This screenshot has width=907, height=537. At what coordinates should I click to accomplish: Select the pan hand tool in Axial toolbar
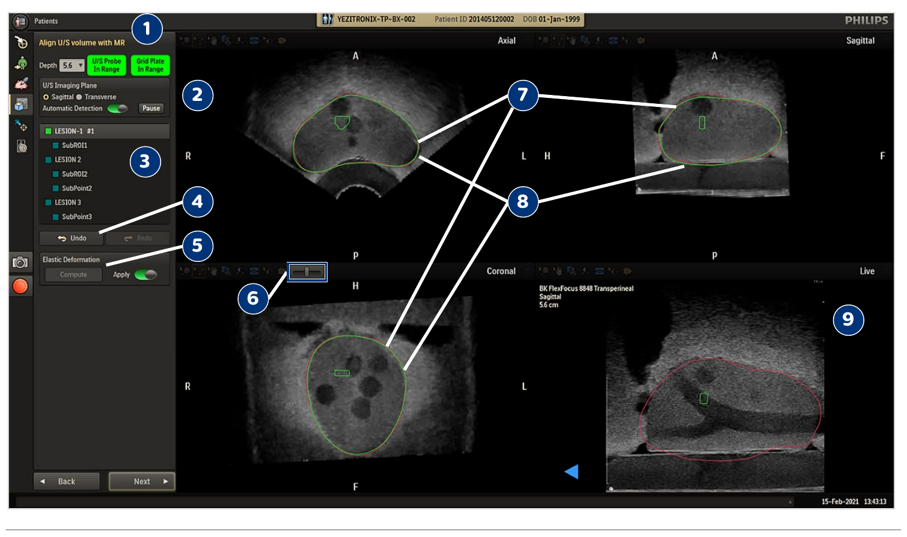212,41
